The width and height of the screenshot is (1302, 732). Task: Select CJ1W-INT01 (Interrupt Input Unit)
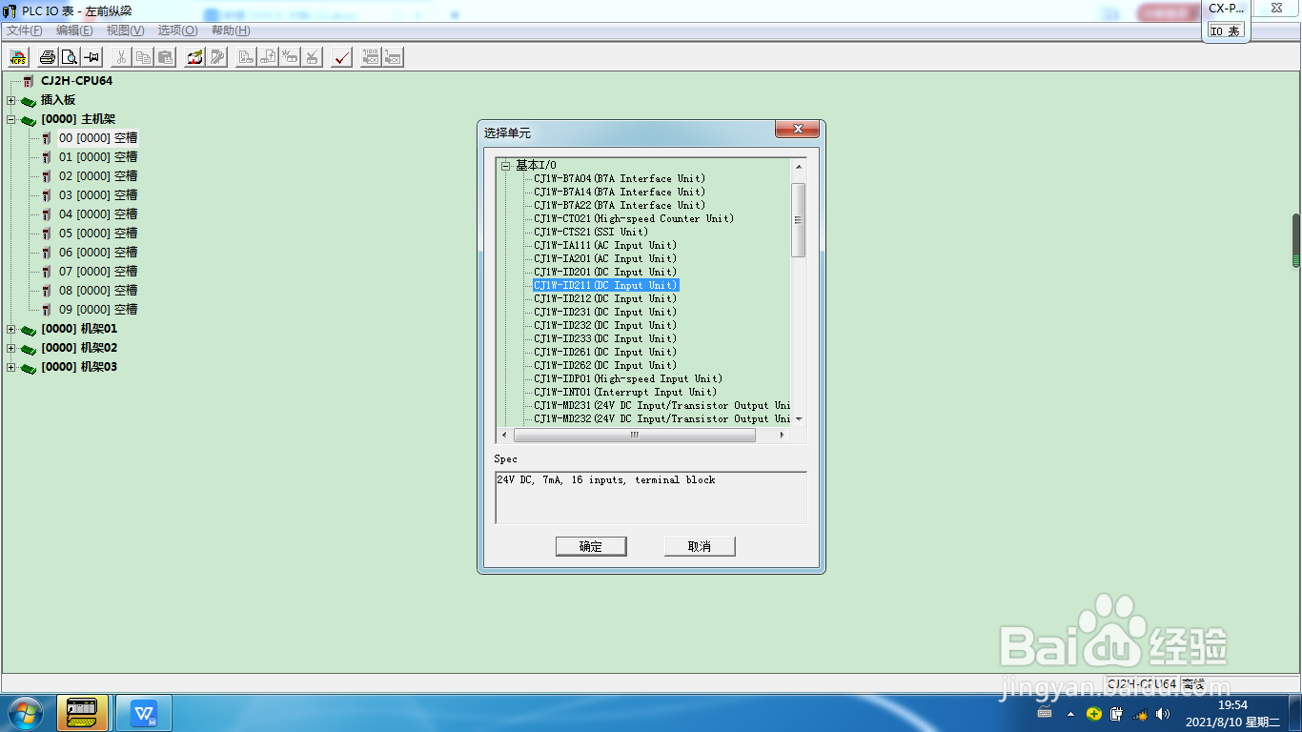(x=625, y=392)
